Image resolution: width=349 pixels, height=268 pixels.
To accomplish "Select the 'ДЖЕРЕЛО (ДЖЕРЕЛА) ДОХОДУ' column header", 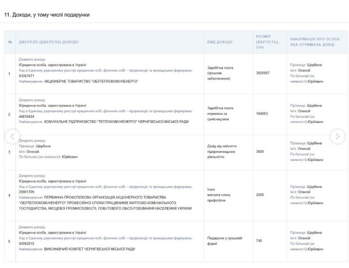I will coord(49,42).
